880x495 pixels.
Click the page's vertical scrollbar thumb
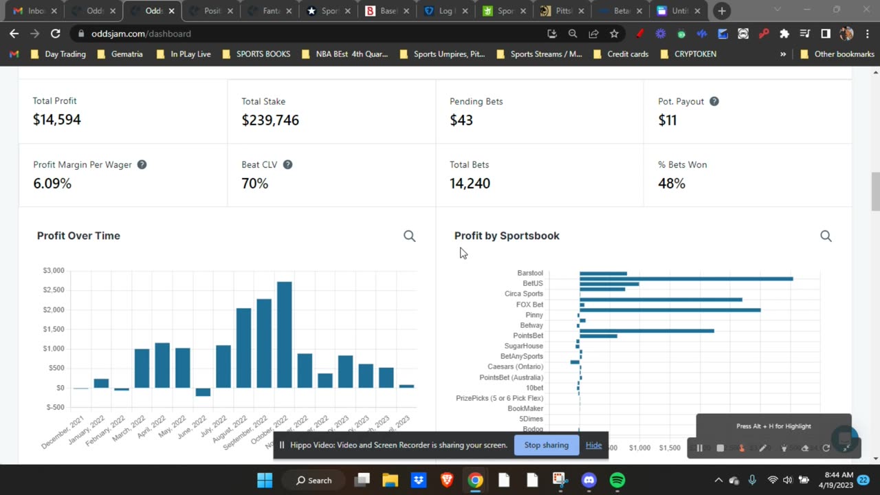[x=875, y=192]
